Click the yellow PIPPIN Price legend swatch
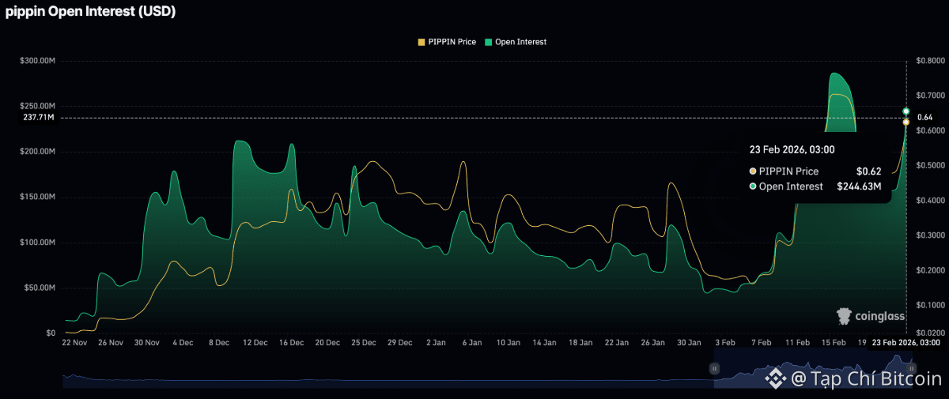This screenshot has height=399, width=949. (x=422, y=42)
